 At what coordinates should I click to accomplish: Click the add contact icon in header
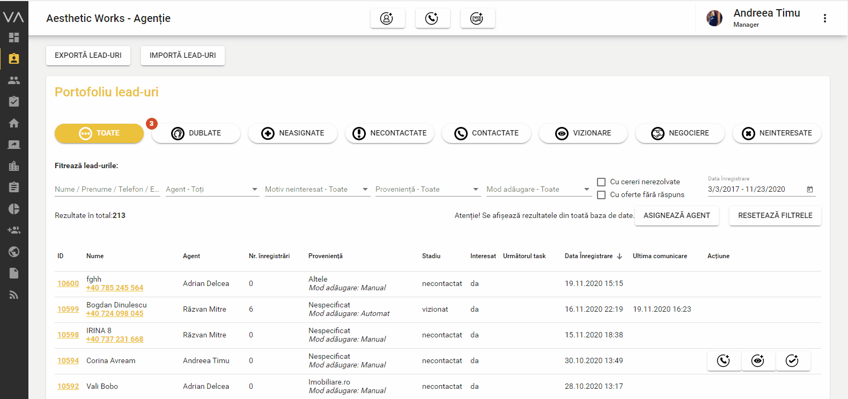[387, 18]
